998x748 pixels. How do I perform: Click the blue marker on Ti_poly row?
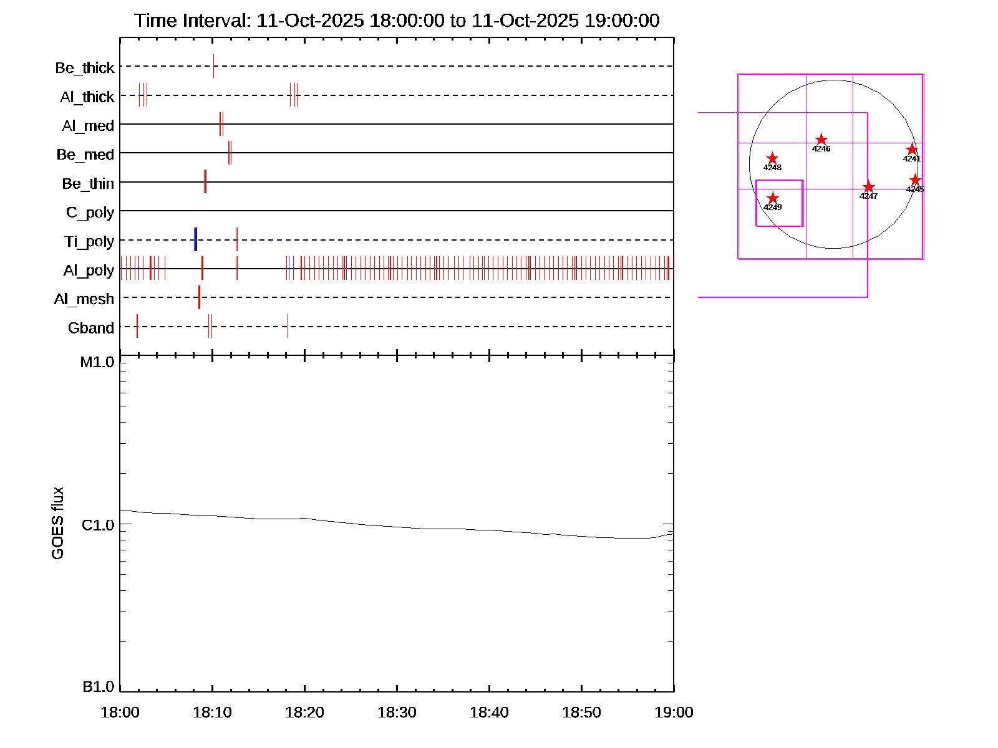coord(196,239)
